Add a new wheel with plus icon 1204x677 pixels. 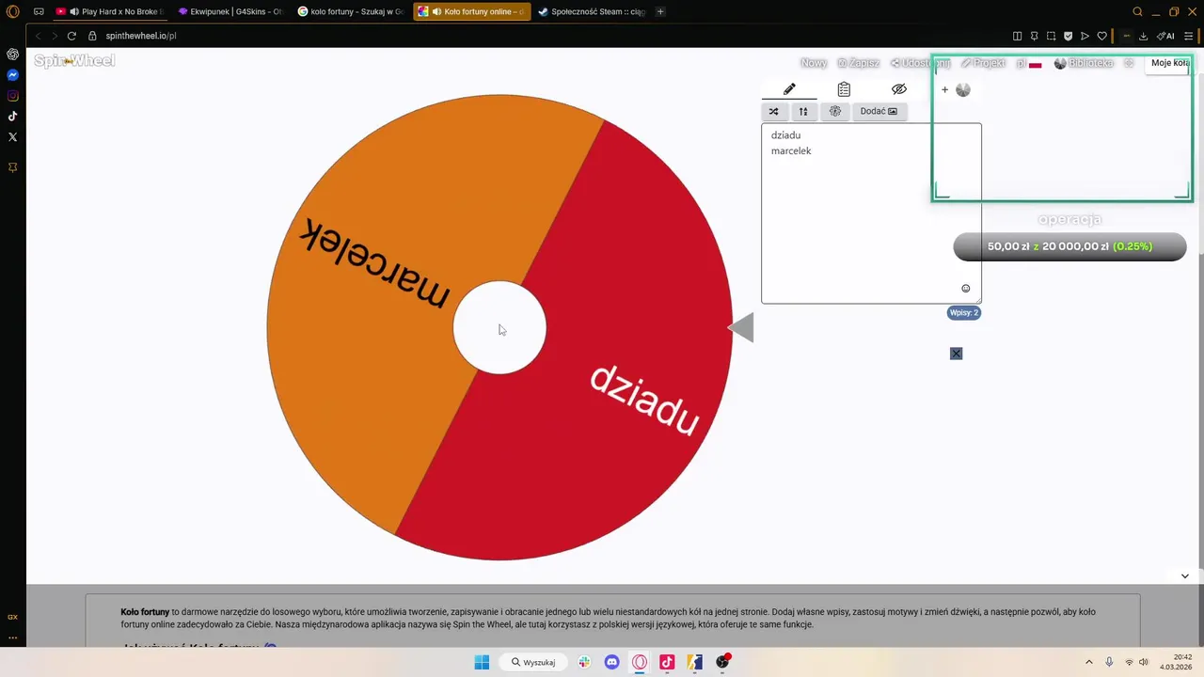pos(944,90)
